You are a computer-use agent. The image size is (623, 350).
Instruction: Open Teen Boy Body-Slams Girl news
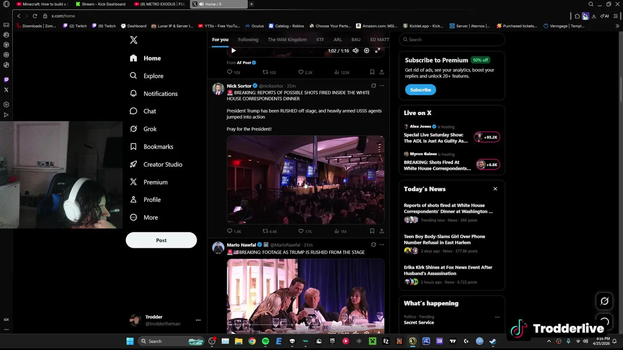coord(452,245)
